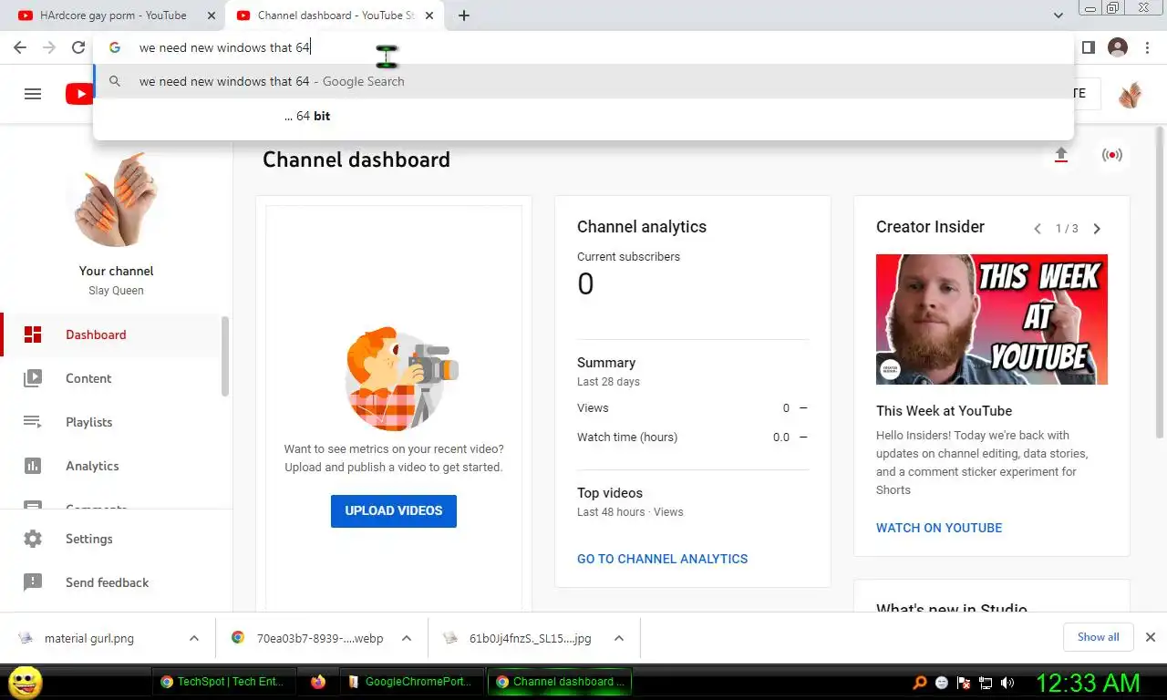Click the 'Current subscribers' label

point(628,257)
